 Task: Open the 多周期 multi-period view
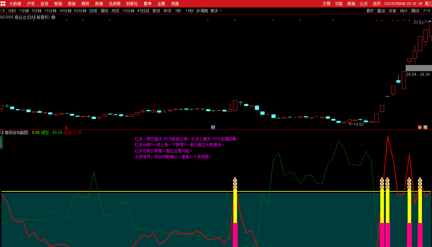[202, 11]
